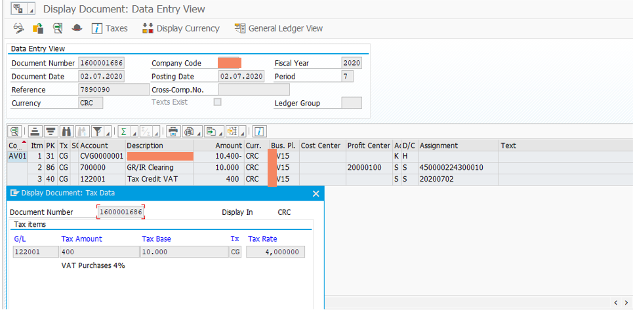Click the Document Header hat icon
Image resolution: width=633 pixels, height=310 pixels.
point(77,28)
